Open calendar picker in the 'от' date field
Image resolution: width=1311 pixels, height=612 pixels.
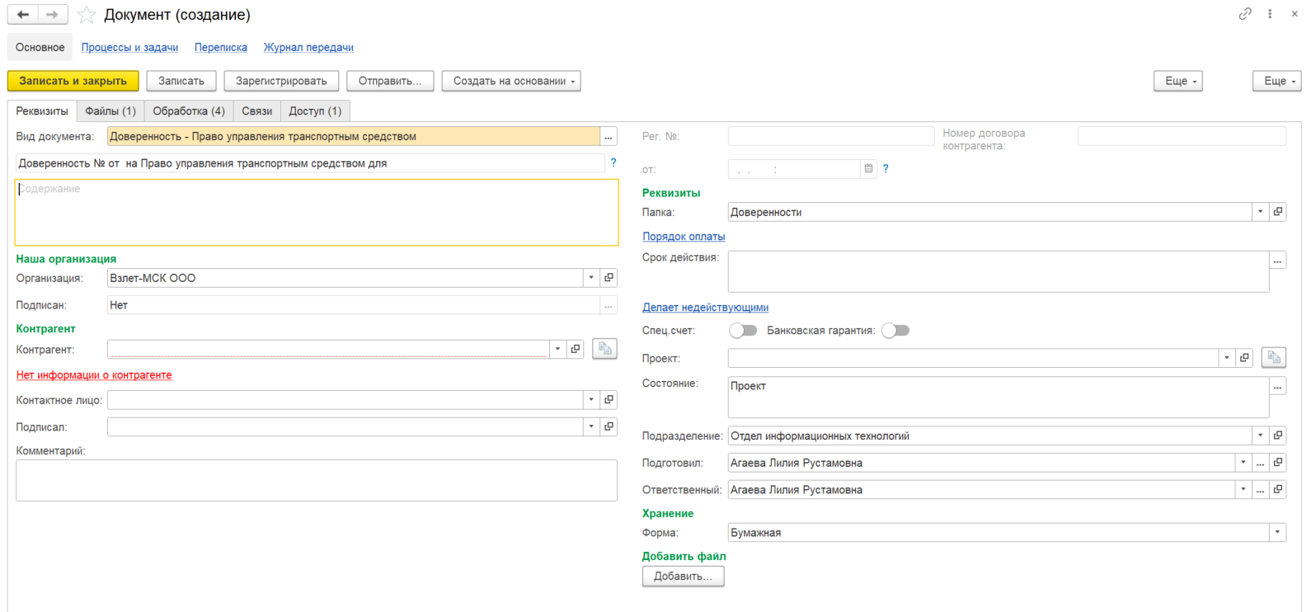click(x=868, y=169)
